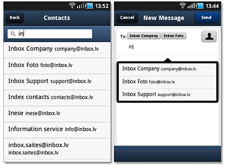Open the contact picker person icon
This screenshot has width=225, height=165.
pos(209,36)
